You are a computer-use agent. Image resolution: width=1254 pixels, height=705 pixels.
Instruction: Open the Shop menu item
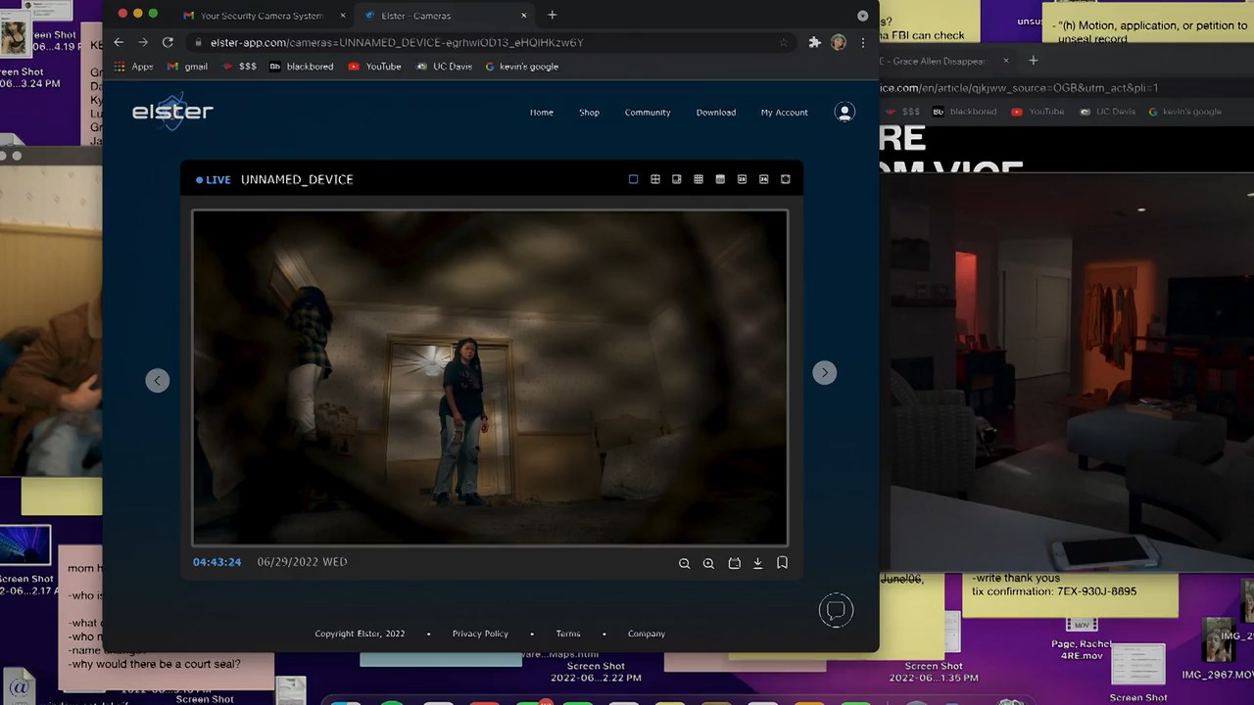click(589, 113)
